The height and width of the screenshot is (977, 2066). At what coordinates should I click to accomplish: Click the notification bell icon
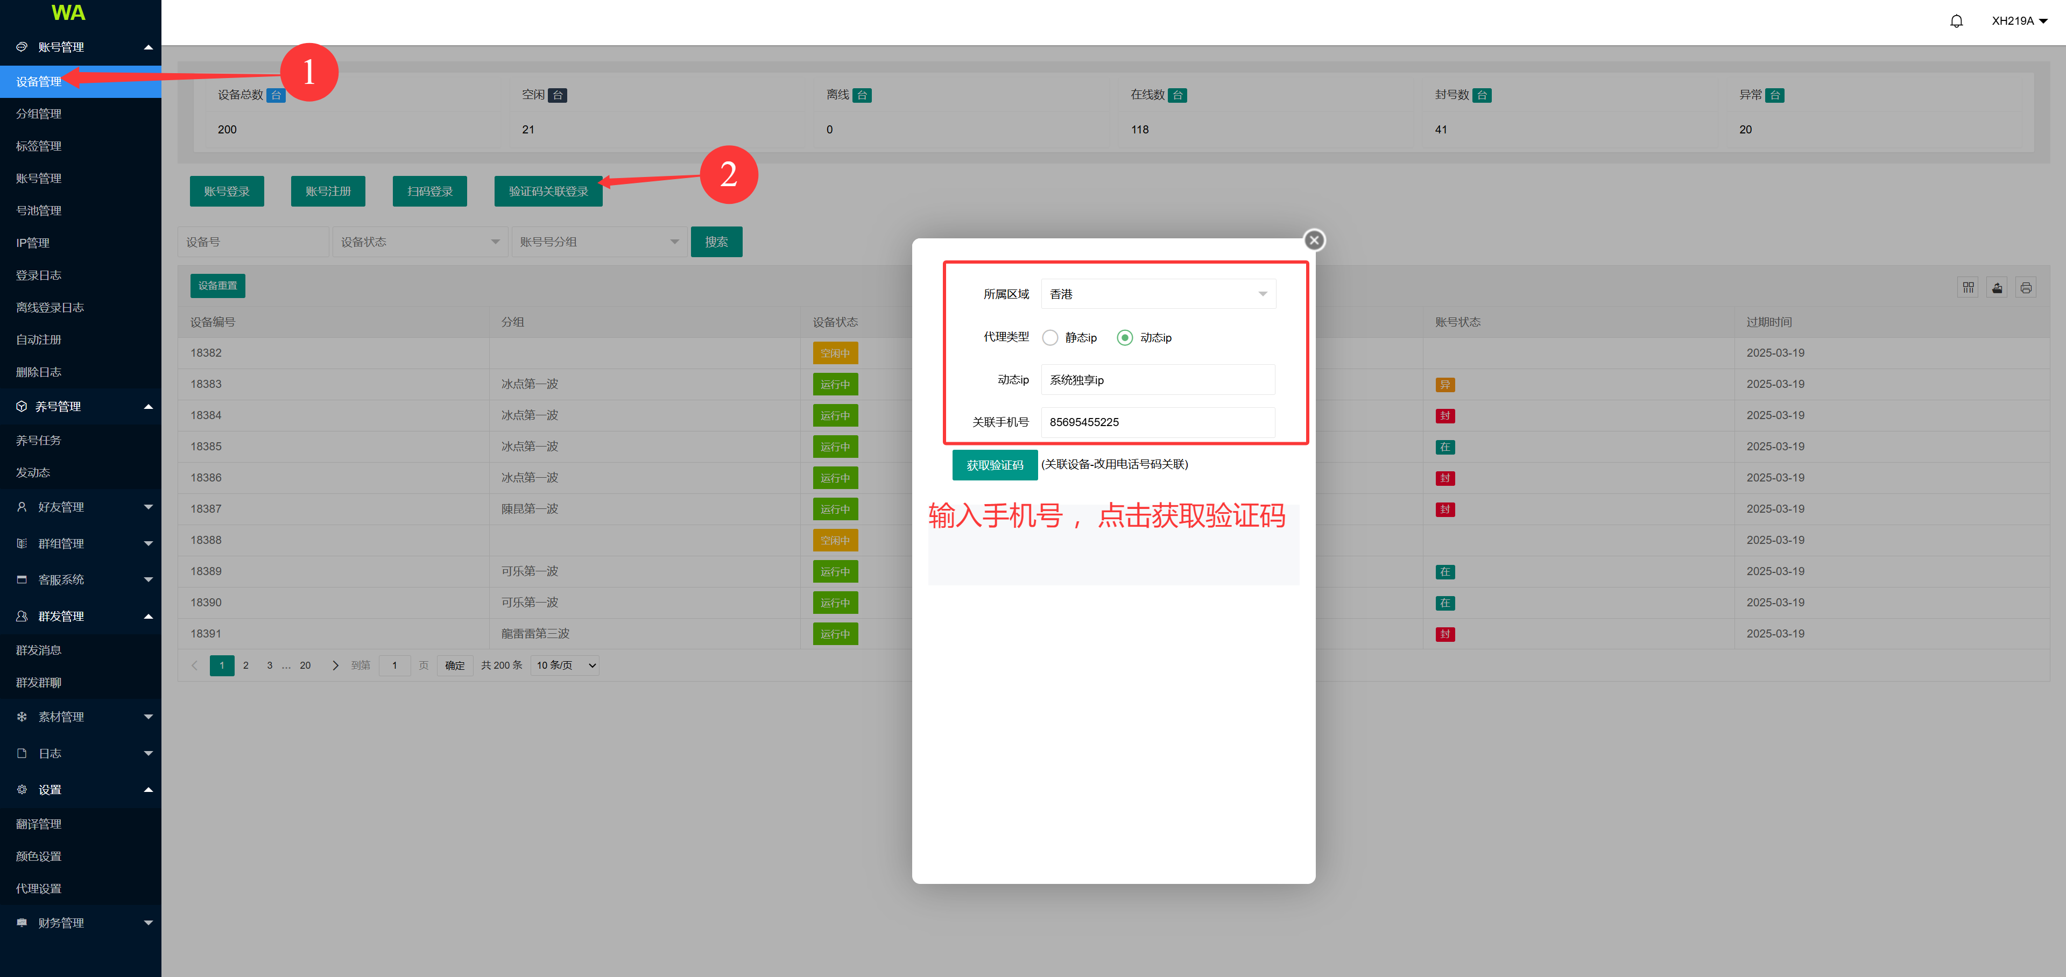pyautogui.click(x=1956, y=22)
